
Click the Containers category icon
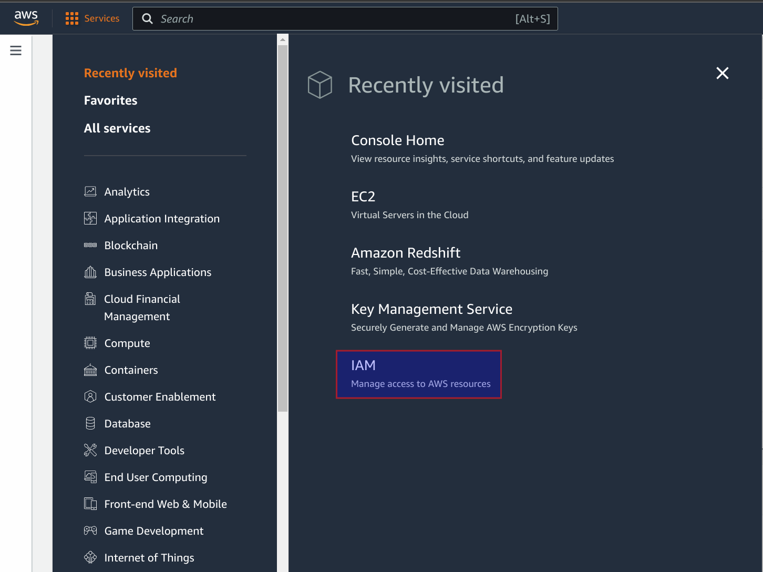pos(90,370)
